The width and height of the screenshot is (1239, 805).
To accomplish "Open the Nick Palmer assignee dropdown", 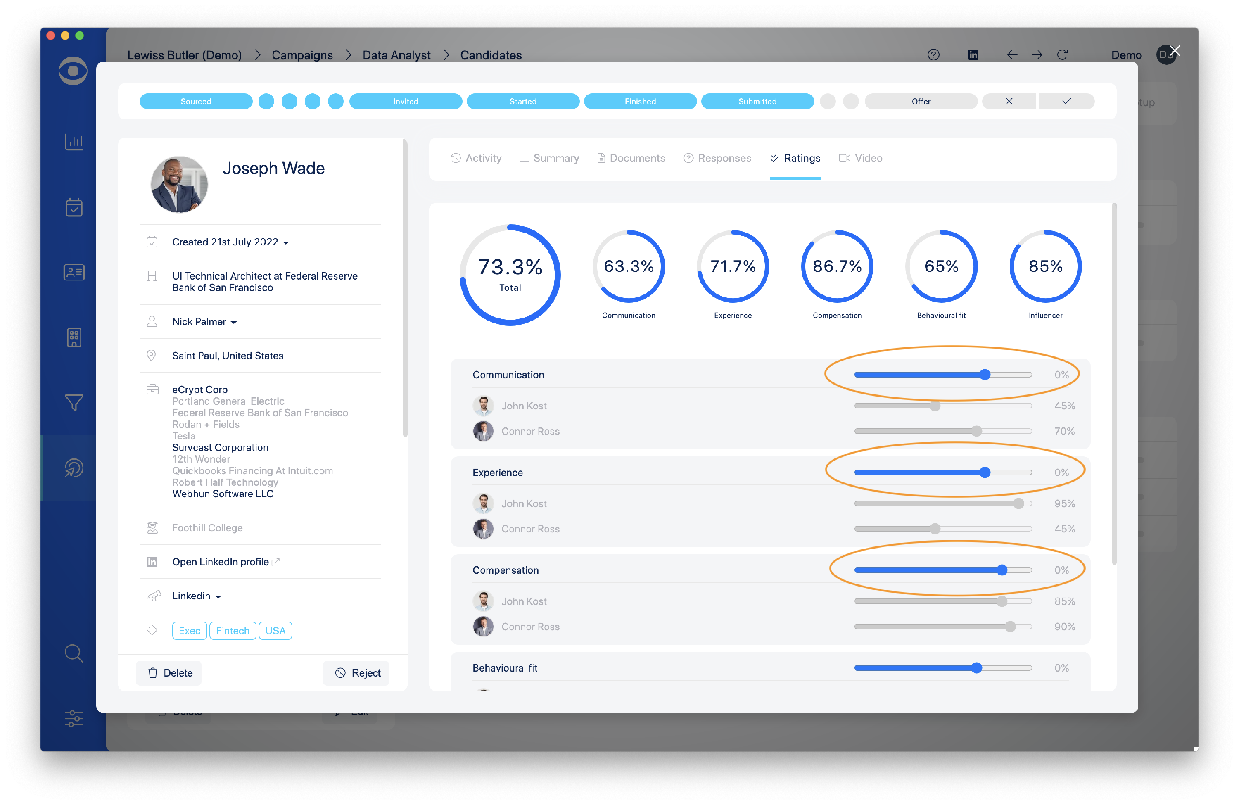I will coord(204,321).
